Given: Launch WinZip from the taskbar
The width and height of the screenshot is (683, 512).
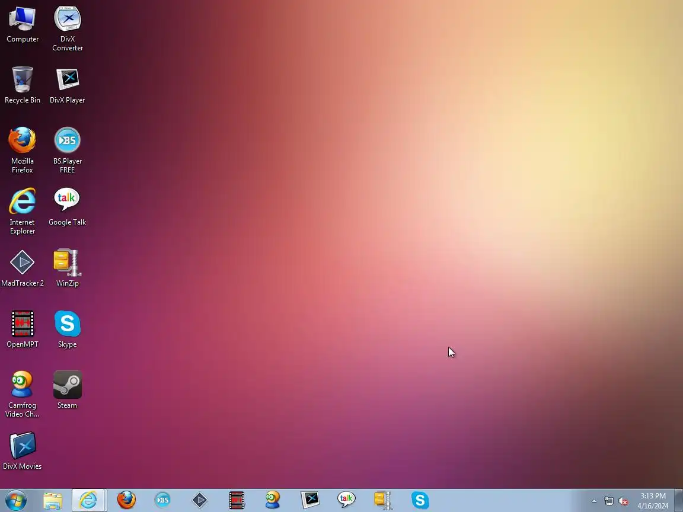Looking at the screenshot, I should (x=383, y=500).
